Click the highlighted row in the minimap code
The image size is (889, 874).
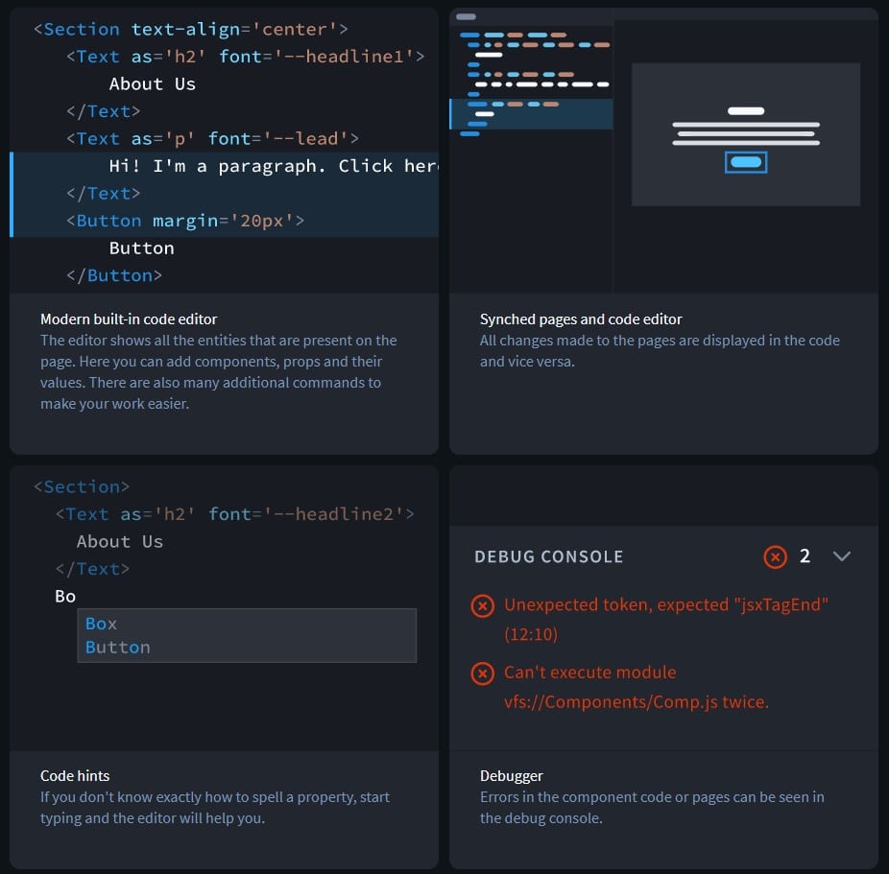(531, 114)
